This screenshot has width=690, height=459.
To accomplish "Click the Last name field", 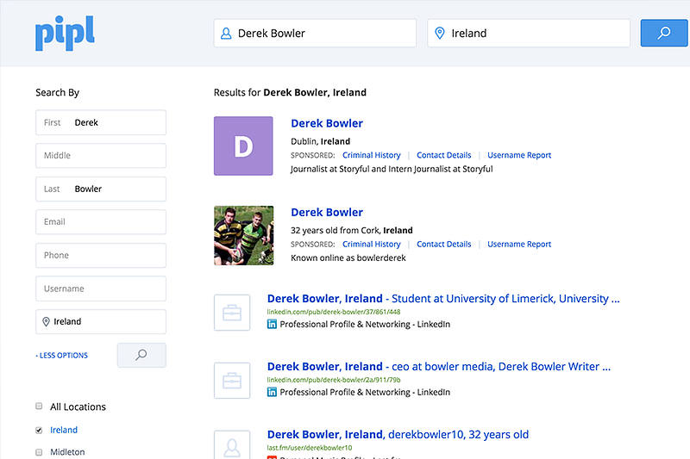I will point(101,189).
